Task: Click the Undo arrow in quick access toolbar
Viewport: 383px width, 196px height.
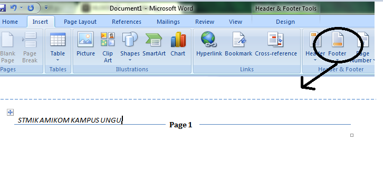Action: click(13, 8)
